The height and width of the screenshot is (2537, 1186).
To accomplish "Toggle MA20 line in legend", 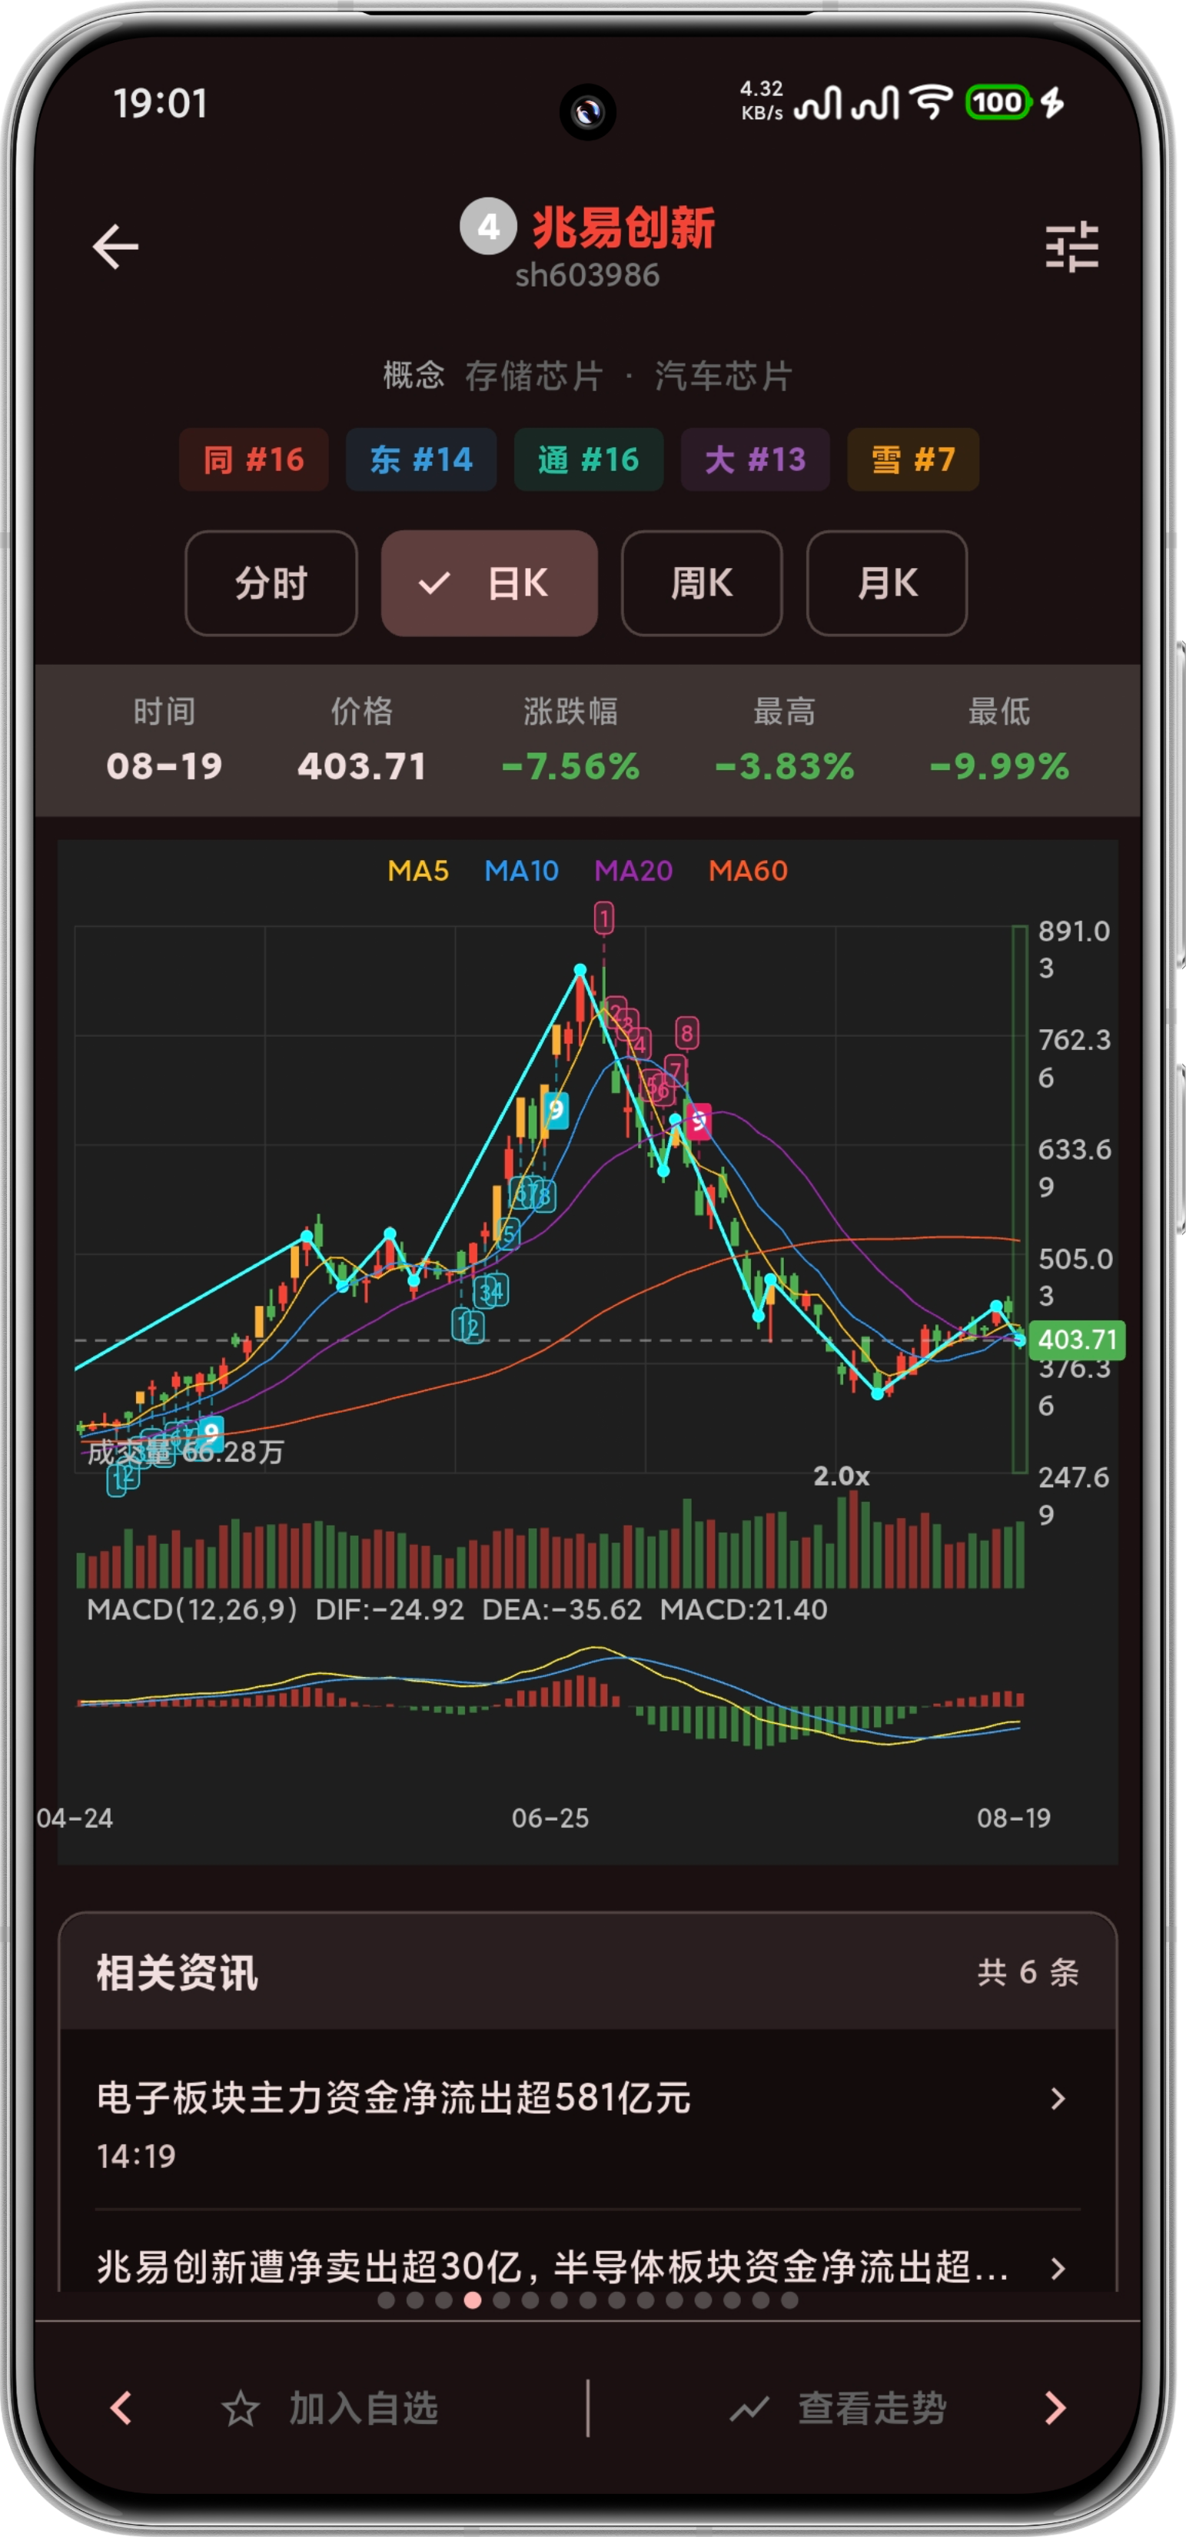I will [633, 871].
